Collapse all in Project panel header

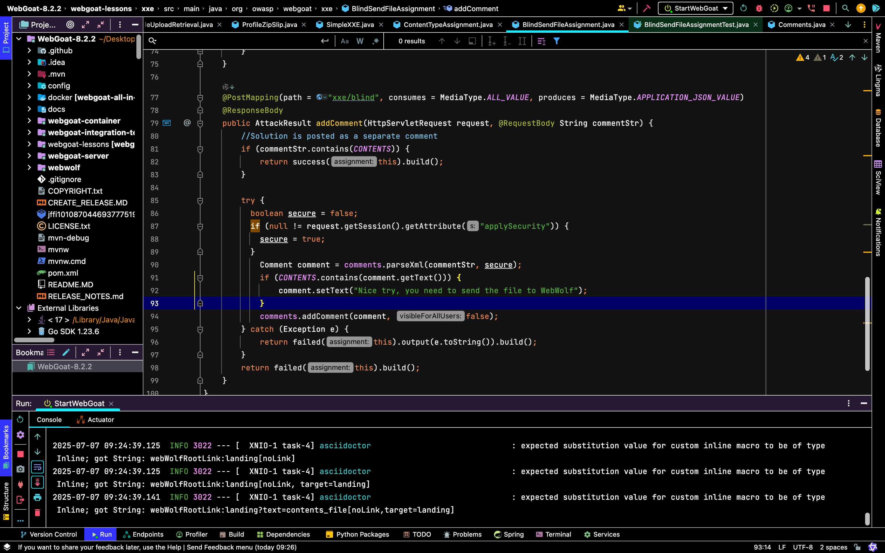[x=101, y=25]
